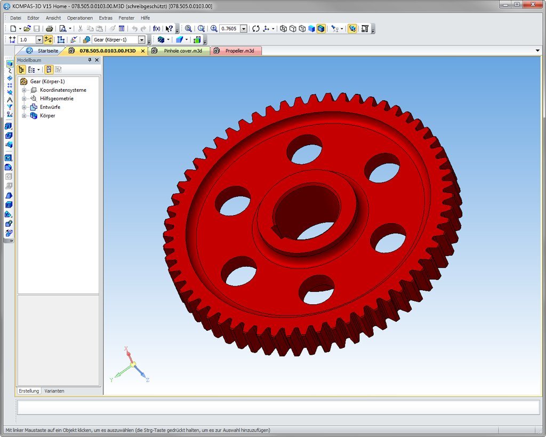Click the zoom-in magnifier icon
Viewport: 546px width, 437px height.
point(214,29)
